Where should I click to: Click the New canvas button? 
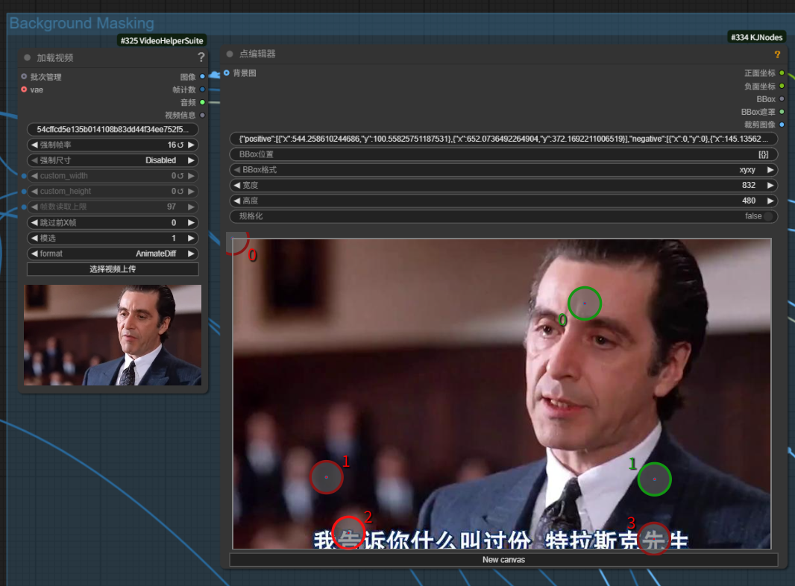[x=503, y=560]
